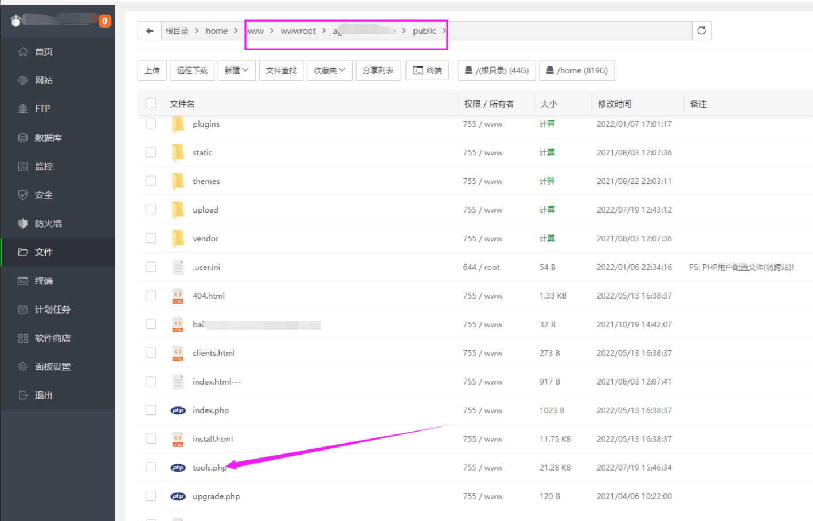Click the .user.ini document icon

[178, 267]
